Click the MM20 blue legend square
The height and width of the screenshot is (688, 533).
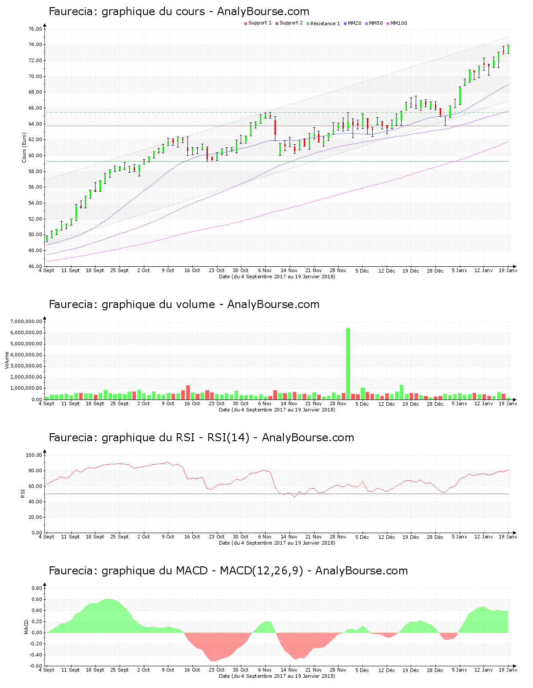coord(345,24)
